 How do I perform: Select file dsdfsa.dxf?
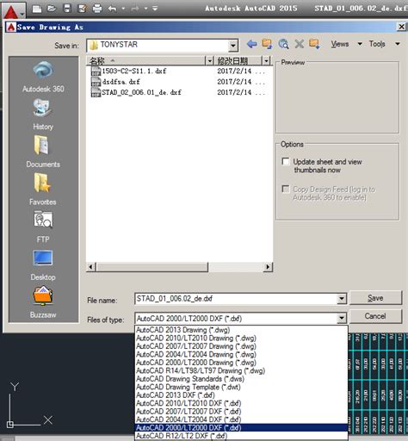point(115,82)
